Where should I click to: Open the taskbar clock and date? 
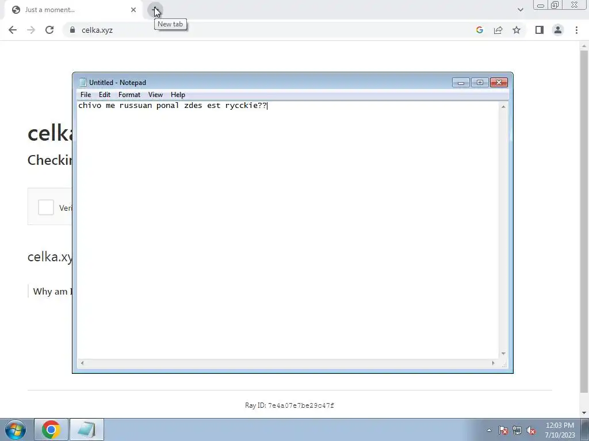560,430
